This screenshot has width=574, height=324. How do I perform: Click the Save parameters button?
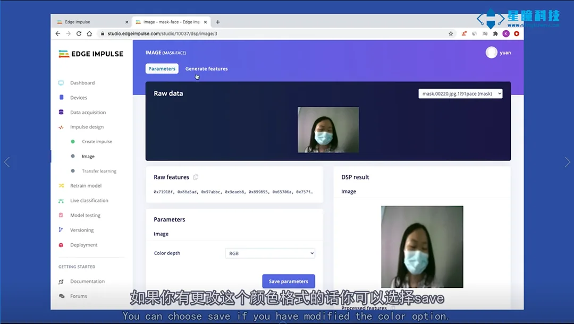click(x=289, y=281)
